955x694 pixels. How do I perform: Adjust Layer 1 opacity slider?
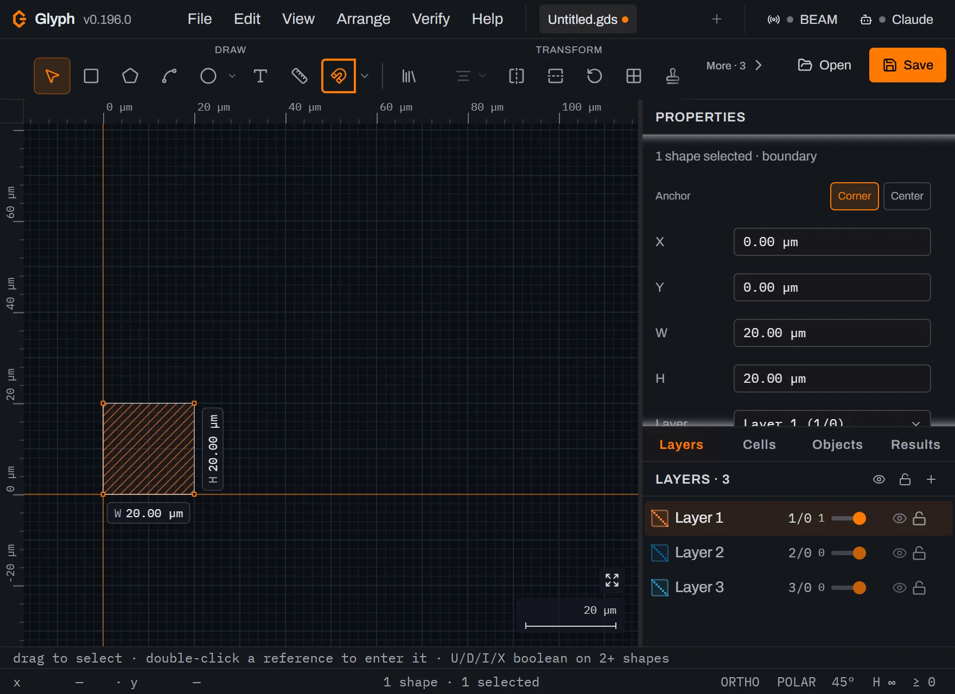point(848,518)
